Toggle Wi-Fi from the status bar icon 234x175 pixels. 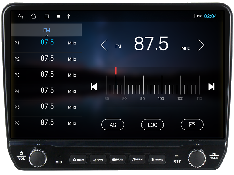click(200, 16)
